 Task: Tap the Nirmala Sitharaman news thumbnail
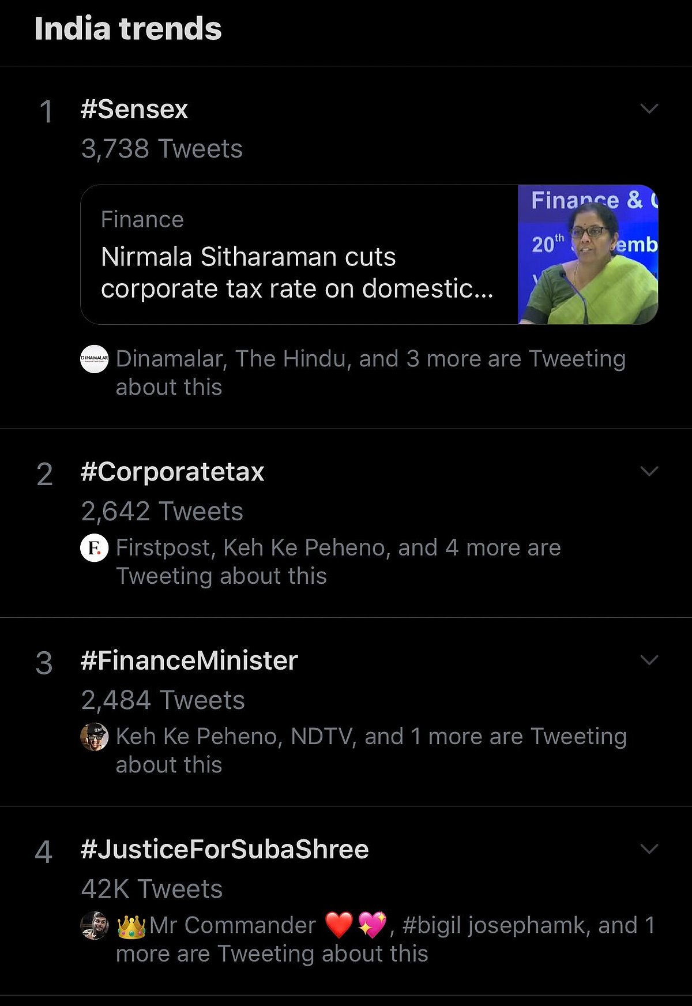[588, 254]
